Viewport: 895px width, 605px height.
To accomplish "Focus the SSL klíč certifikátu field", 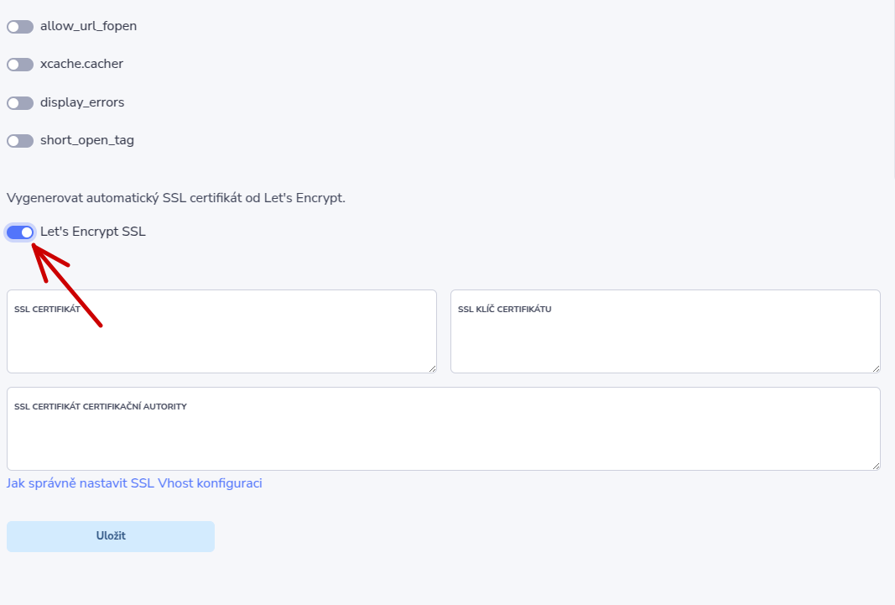I will point(665,331).
